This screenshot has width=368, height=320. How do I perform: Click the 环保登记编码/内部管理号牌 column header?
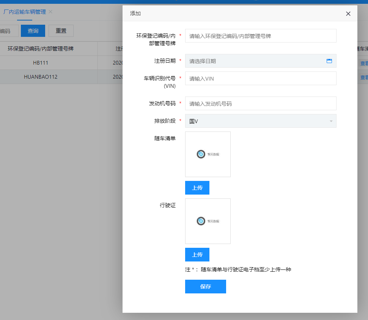(41, 49)
